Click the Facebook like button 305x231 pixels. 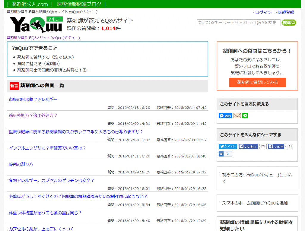pyautogui.click(x=248, y=147)
